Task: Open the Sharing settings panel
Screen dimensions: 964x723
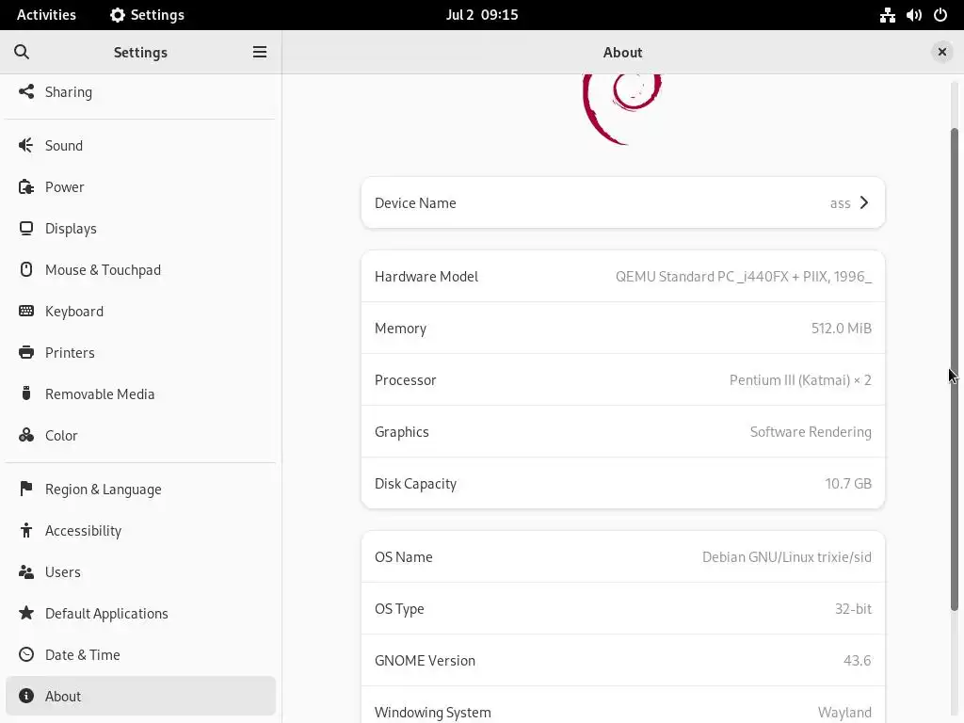Action: [x=140, y=91]
